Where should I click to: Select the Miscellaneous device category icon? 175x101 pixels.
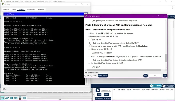pos(20,98)
